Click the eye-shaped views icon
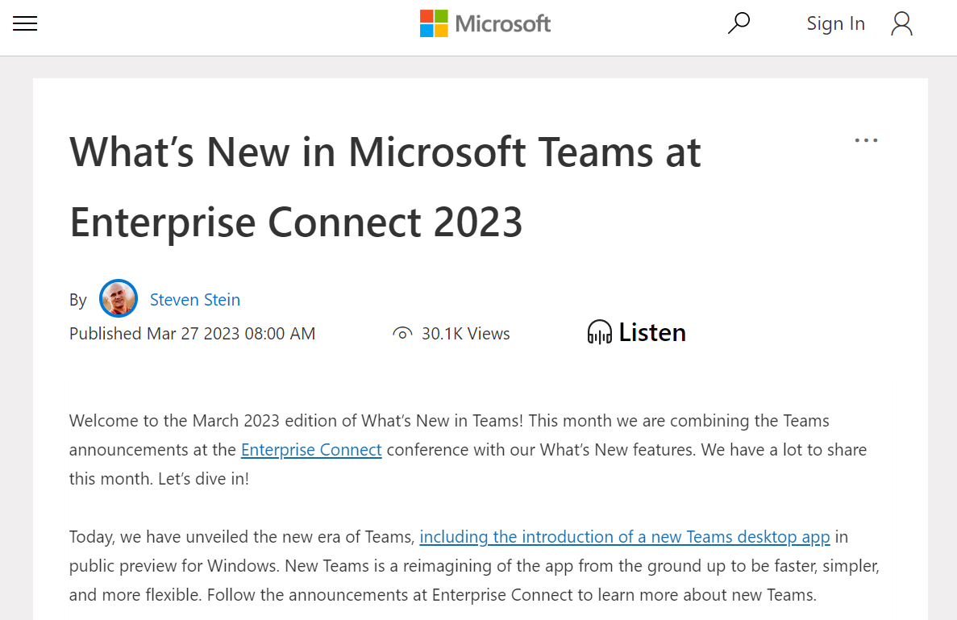Viewport: 957px width, 620px height. [402, 333]
